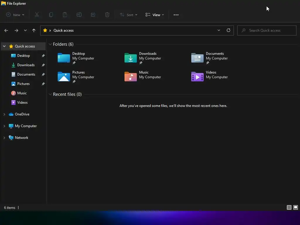Select the Downloads folder icon
Screen dimensions: 300x225
(130, 58)
